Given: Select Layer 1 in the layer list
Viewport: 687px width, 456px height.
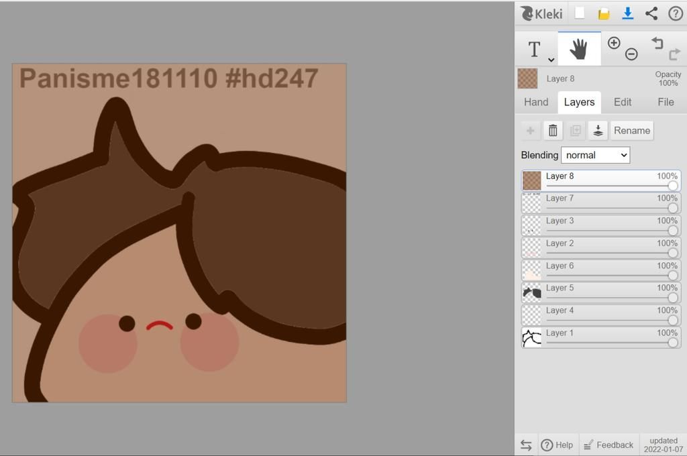Looking at the screenshot, I should 601,337.
